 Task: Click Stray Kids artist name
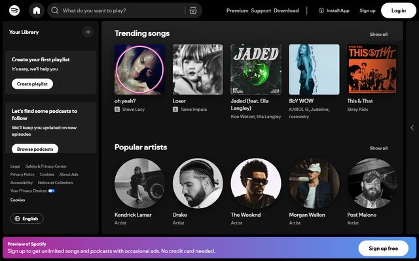click(x=357, y=109)
